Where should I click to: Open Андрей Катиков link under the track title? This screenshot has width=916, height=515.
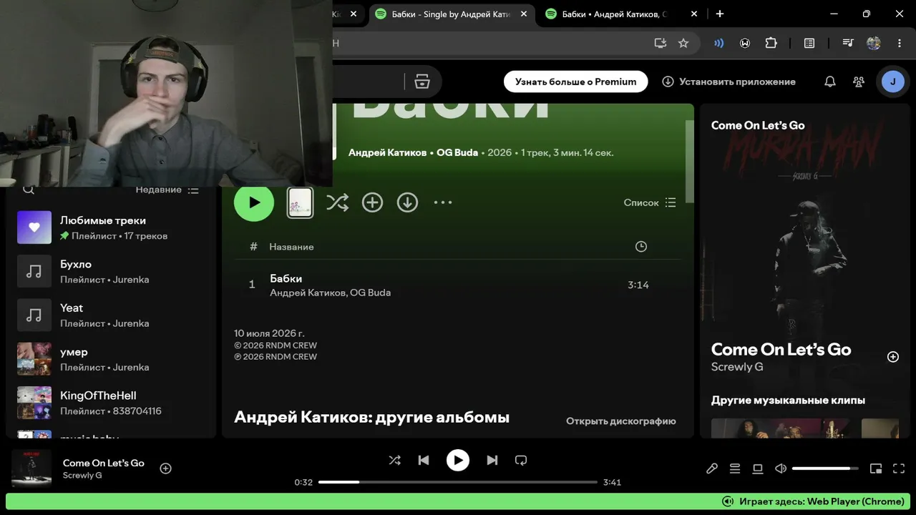click(308, 293)
